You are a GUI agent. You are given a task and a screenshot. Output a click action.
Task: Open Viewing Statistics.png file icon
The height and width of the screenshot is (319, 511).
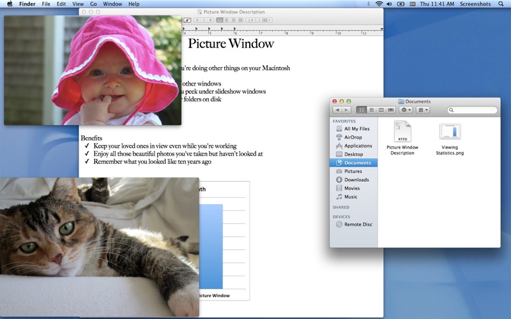pos(450,131)
